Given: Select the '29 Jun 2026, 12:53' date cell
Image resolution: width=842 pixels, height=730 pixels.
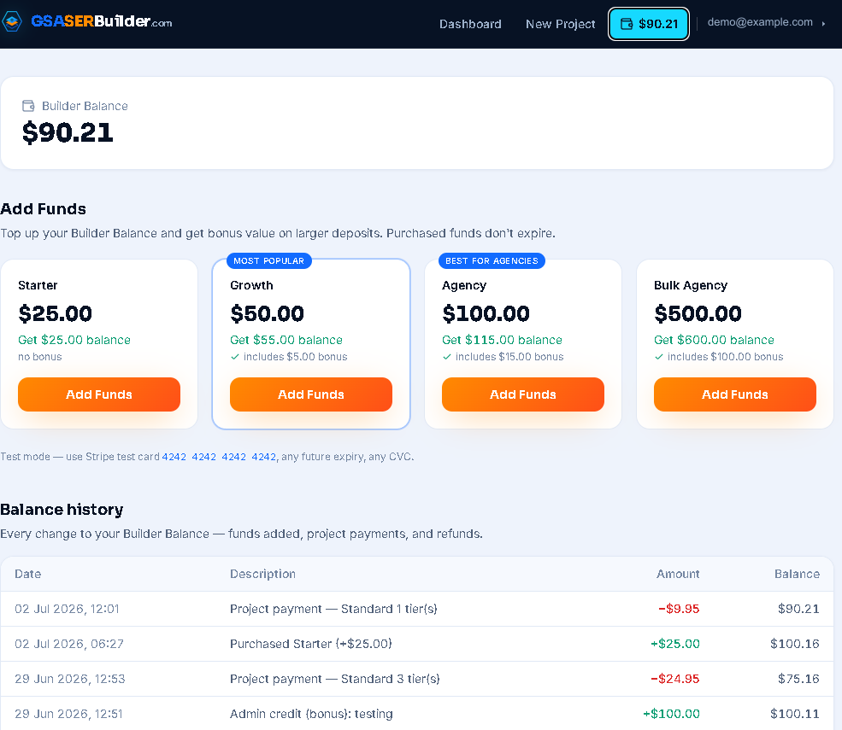Looking at the screenshot, I should point(70,679).
